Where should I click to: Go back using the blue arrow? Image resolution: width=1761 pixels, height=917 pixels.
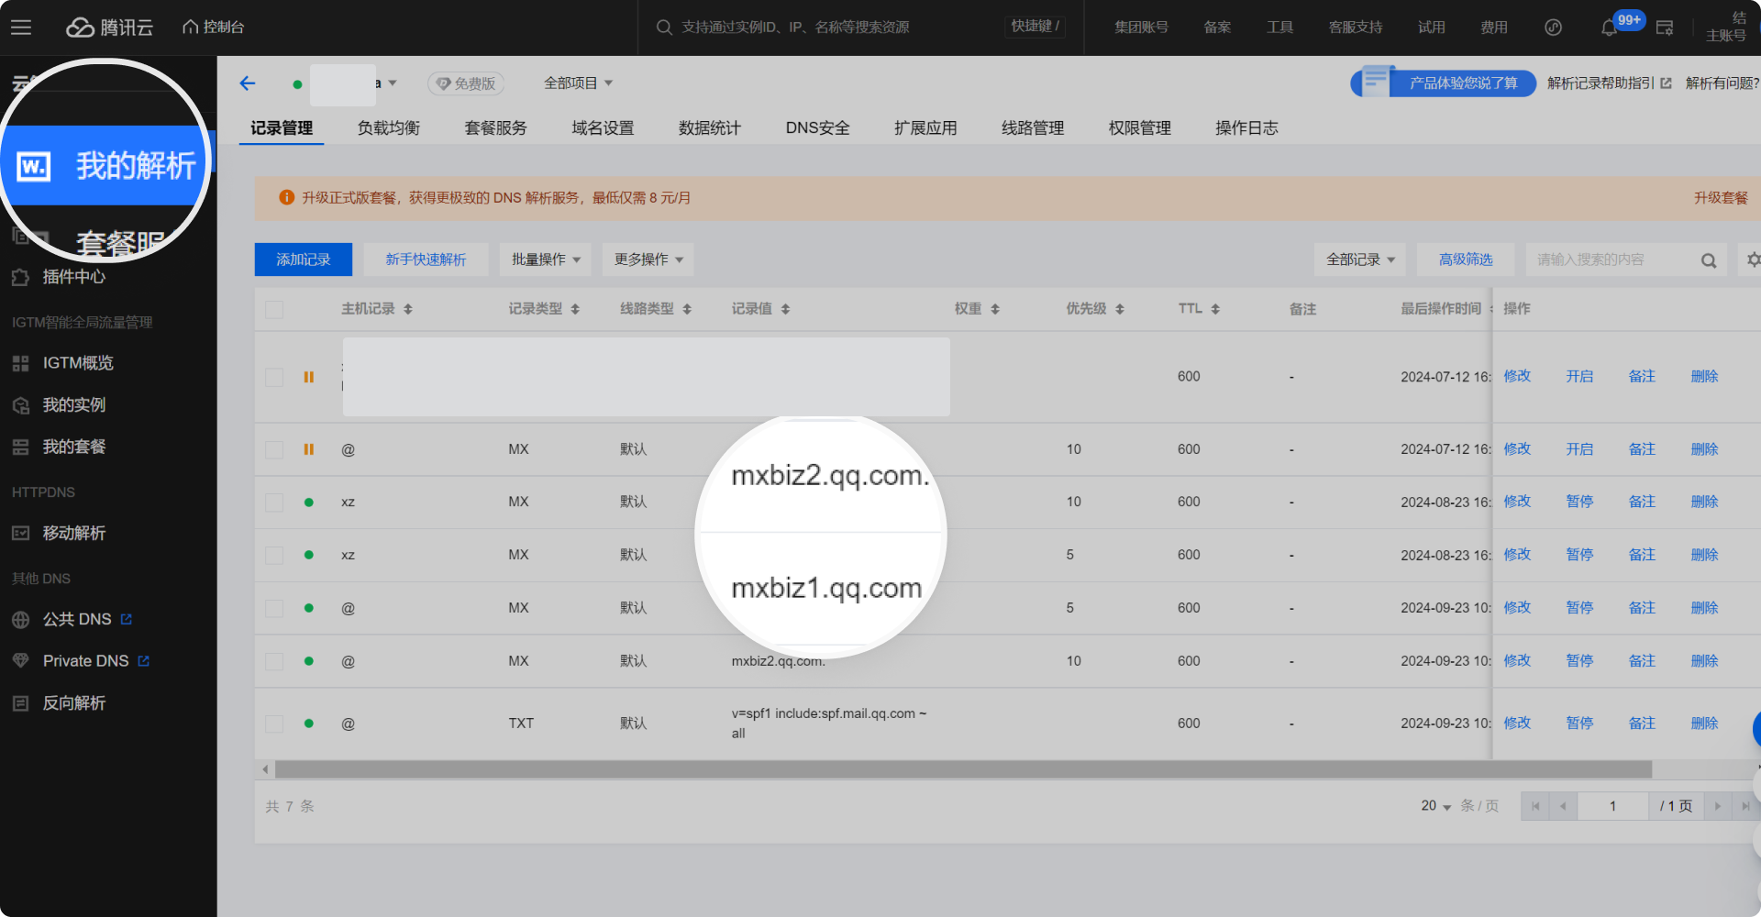(x=248, y=83)
